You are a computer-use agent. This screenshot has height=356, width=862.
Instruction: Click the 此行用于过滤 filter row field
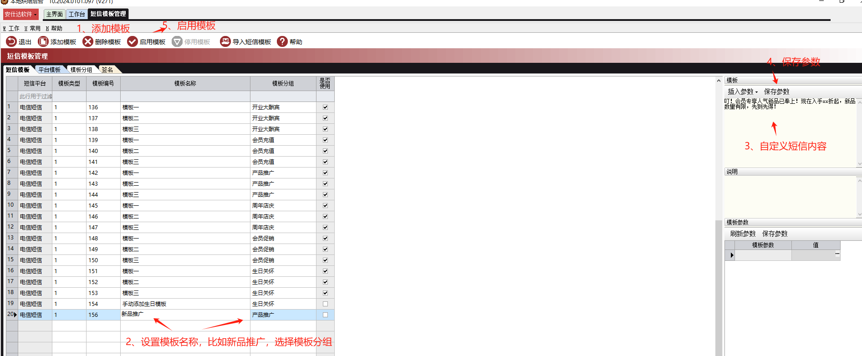coord(36,96)
